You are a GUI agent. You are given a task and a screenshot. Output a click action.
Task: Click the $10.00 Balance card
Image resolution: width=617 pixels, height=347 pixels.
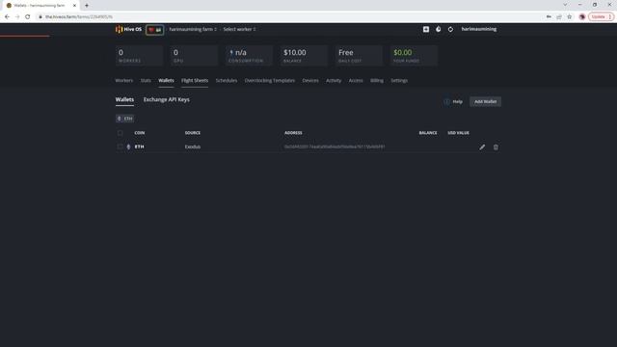(305, 56)
